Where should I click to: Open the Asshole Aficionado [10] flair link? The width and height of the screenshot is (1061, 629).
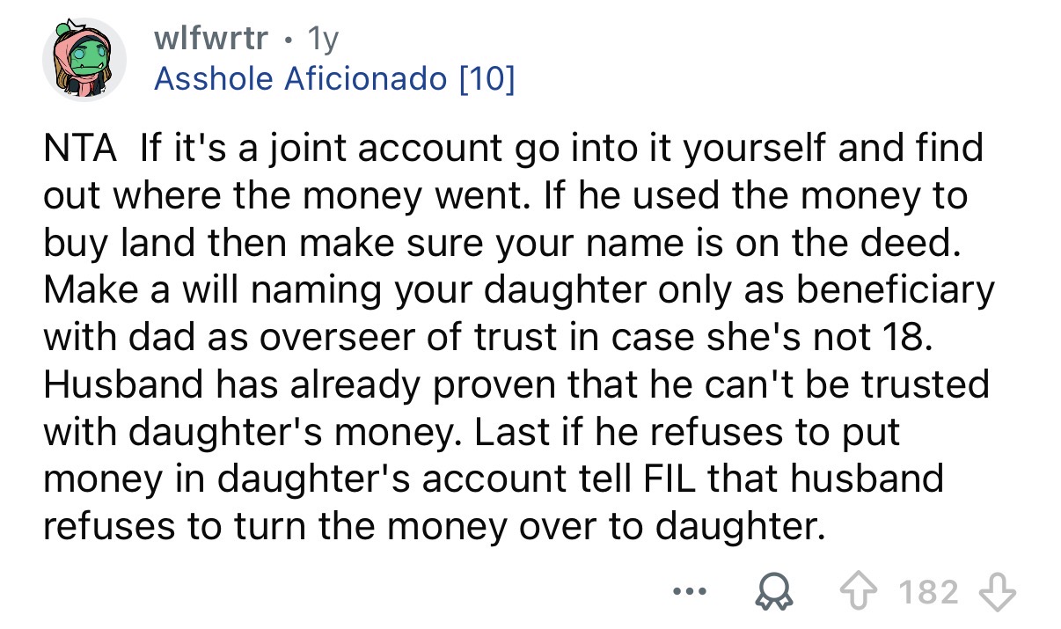(336, 80)
